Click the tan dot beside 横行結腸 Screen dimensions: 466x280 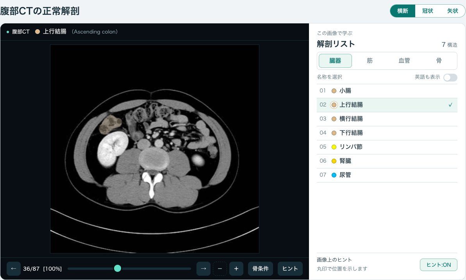click(334, 119)
